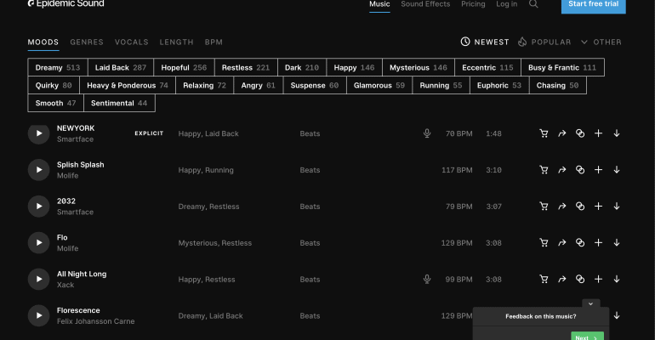The width and height of the screenshot is (655, 340).
Task: Click Next in the feedback popup
Action: click(x=587, y=337)
